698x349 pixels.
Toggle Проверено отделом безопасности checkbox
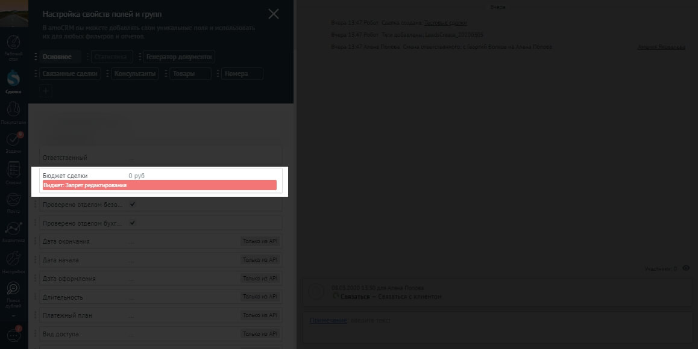(x=133, y=205)
